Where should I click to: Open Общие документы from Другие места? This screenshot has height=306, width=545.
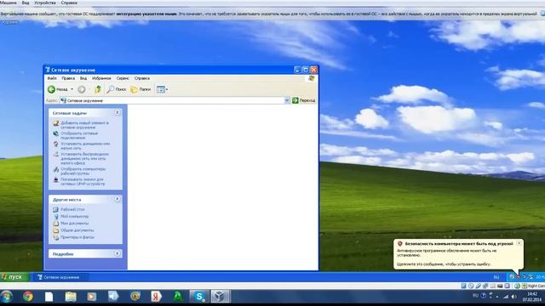pyautogui.click(x=77, y=230)
